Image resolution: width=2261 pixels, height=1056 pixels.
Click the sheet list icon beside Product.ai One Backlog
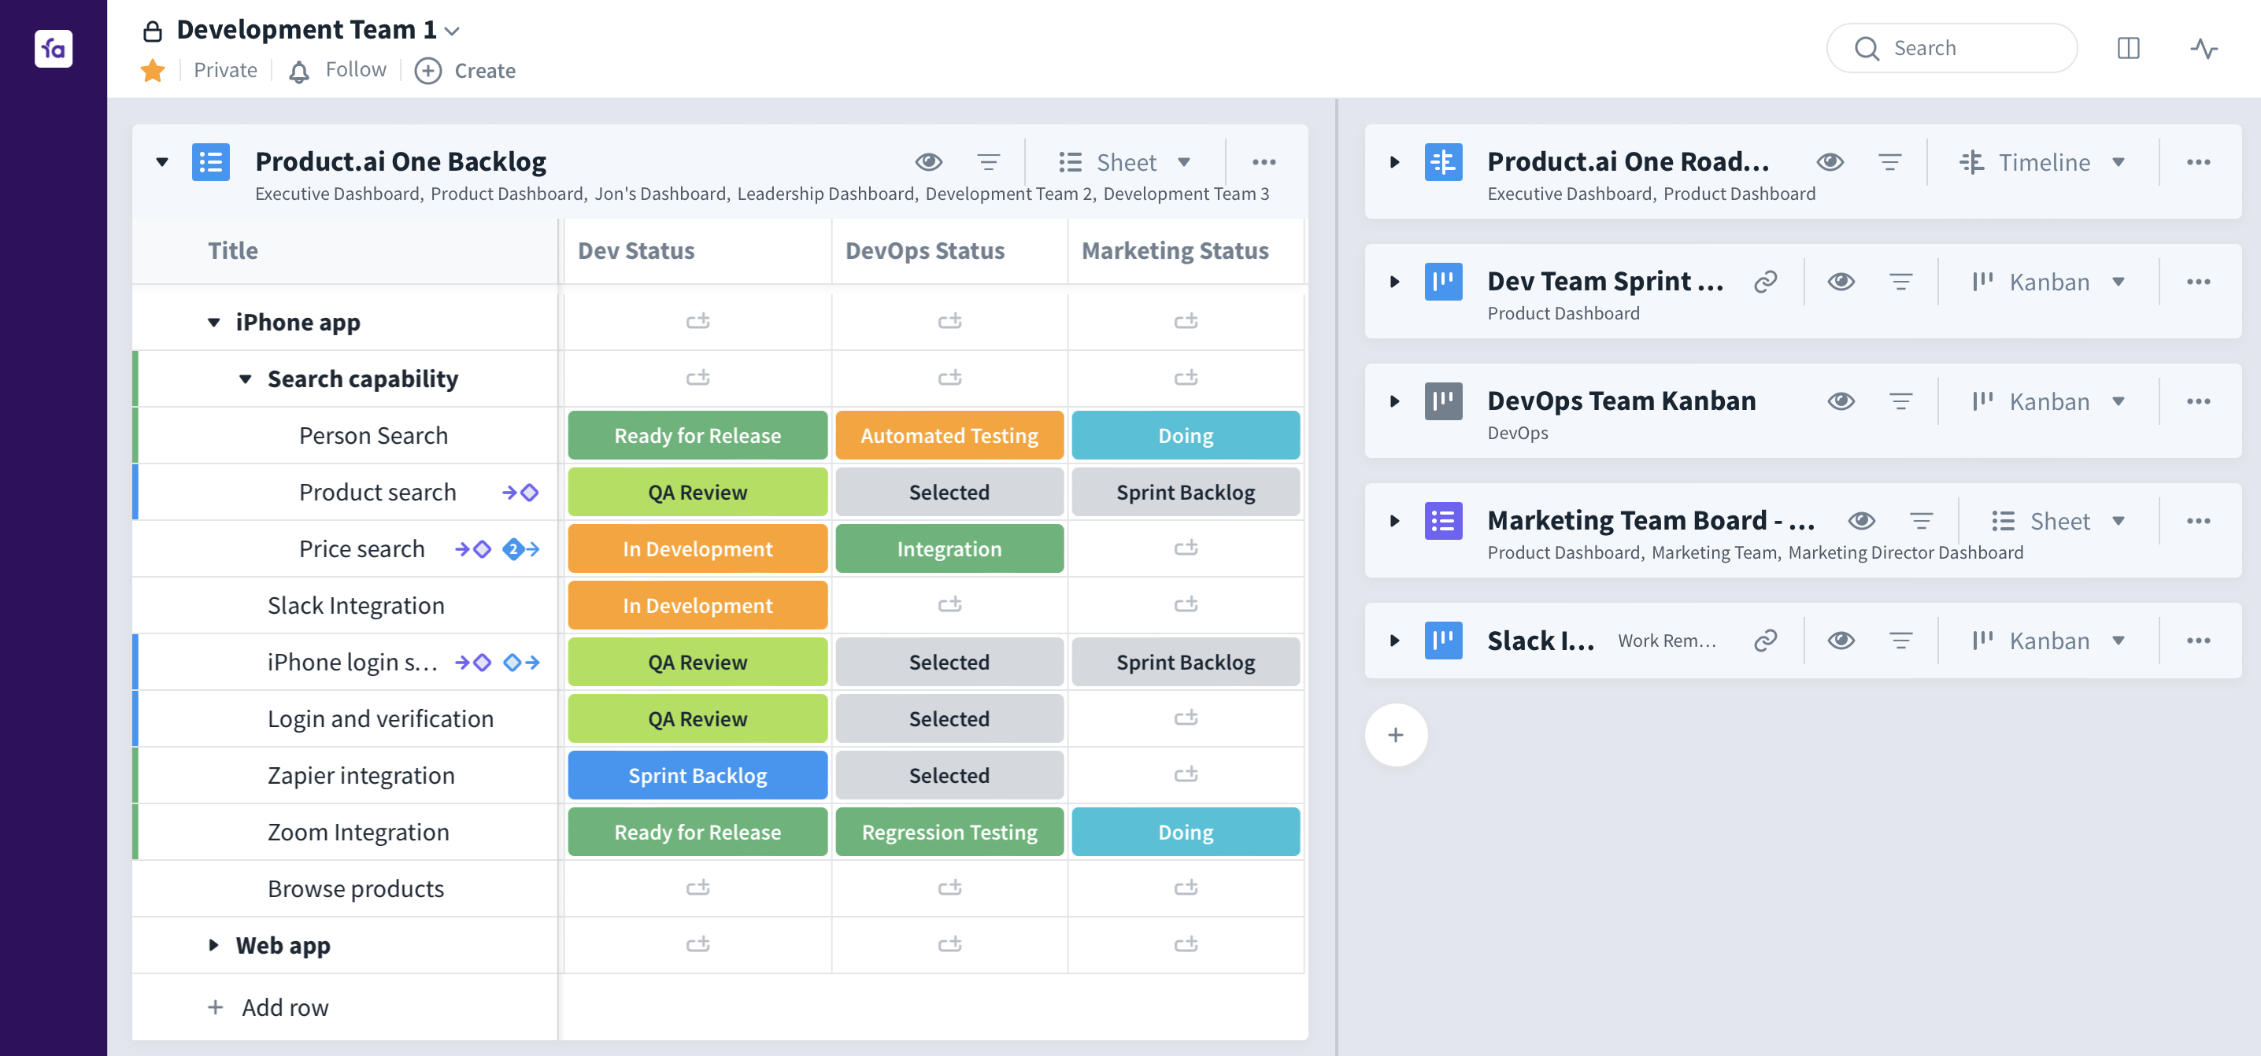pyautogui.click(x=209, y=161)
